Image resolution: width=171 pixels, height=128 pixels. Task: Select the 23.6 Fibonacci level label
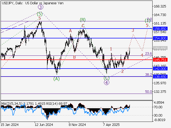149,54
